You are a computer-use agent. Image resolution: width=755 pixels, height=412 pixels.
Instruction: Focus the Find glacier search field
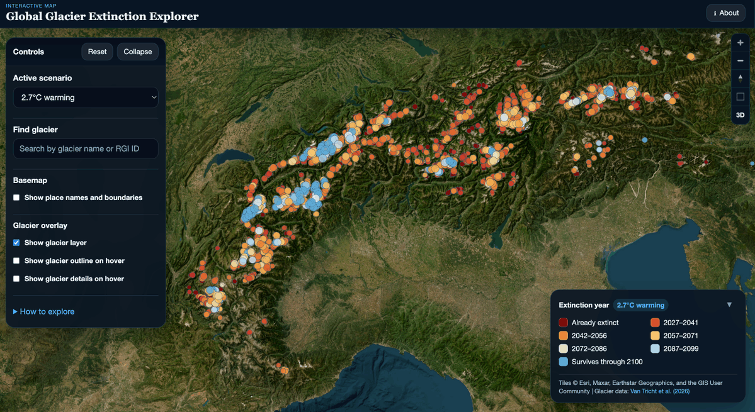click(x=86, y=148)
